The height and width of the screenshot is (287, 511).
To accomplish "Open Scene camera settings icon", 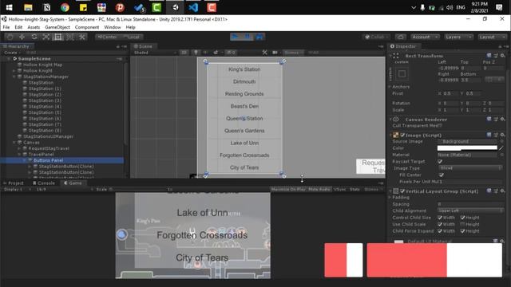I will (275, 53).
